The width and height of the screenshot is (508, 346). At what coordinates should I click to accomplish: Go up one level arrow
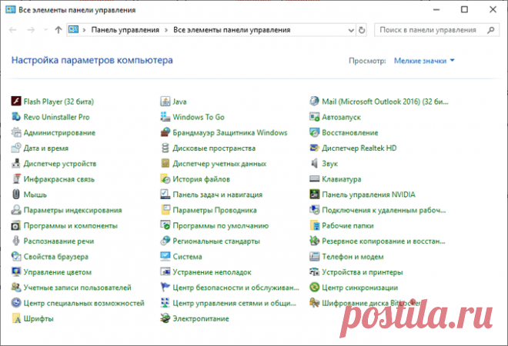tap(58, 30)
